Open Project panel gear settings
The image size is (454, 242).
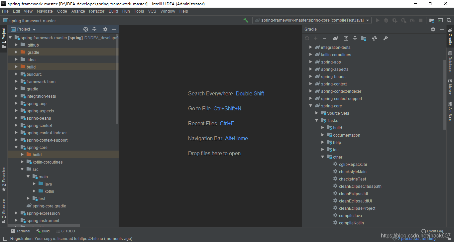click(x=105, y=29)
